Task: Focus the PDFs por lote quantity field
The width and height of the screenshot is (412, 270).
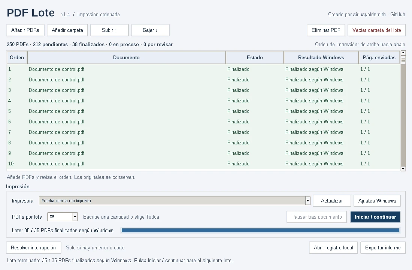Action: tap(60, 217)
